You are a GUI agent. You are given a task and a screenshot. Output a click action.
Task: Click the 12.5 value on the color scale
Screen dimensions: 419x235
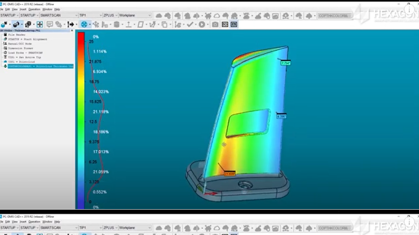[93, 122]
